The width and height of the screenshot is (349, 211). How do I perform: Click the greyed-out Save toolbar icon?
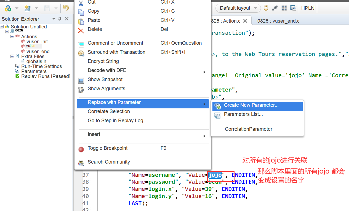[47, 8]
